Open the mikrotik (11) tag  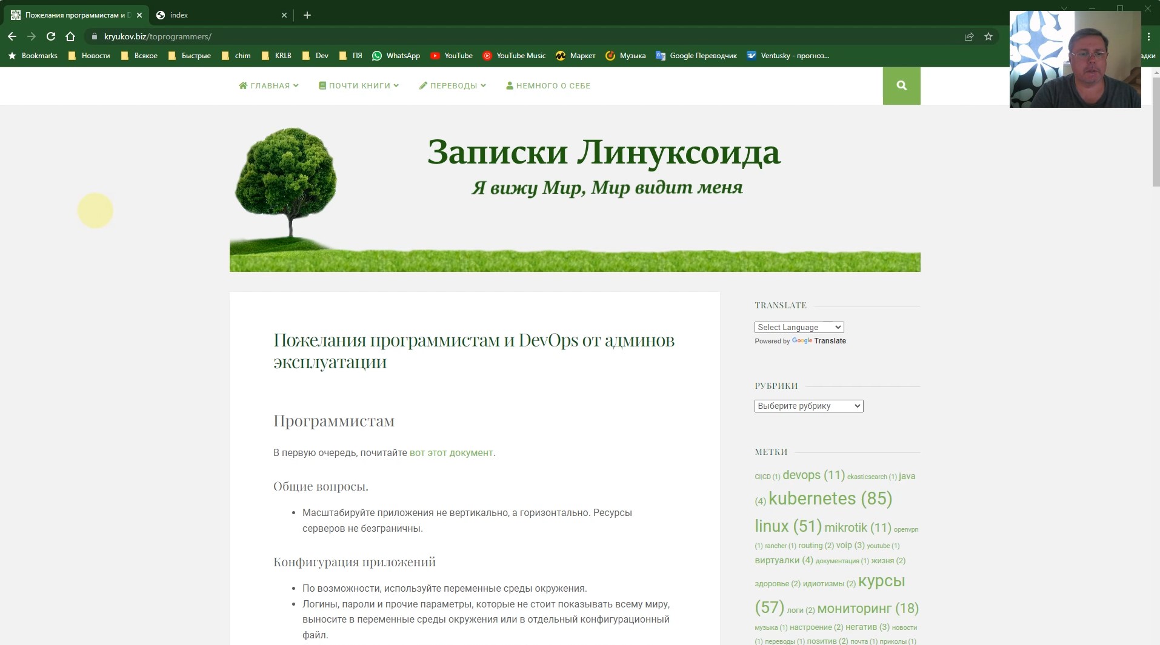coord(858,528)
